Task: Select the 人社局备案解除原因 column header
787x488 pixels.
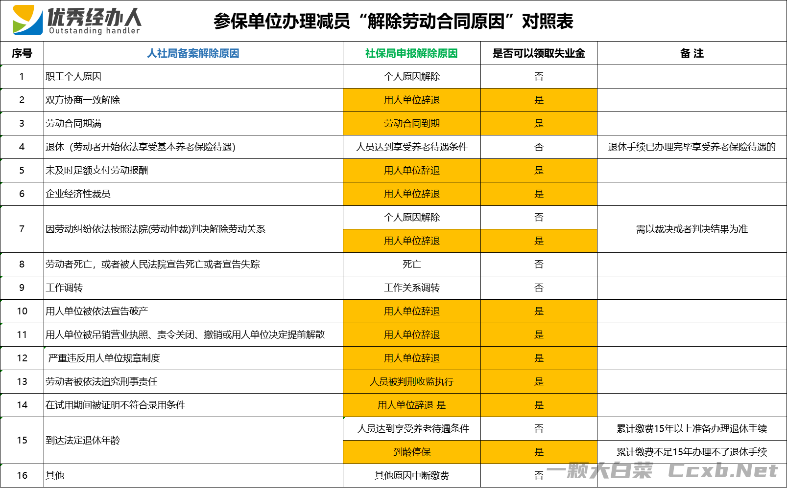Action: click(x=193, y=53)
